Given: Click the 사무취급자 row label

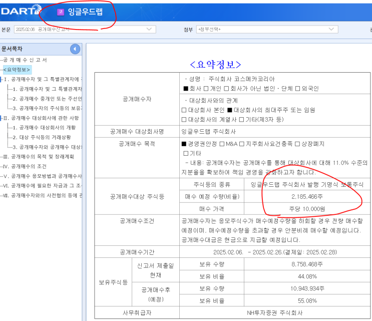Looking at the screenshot, I should (x=137, y=312).
